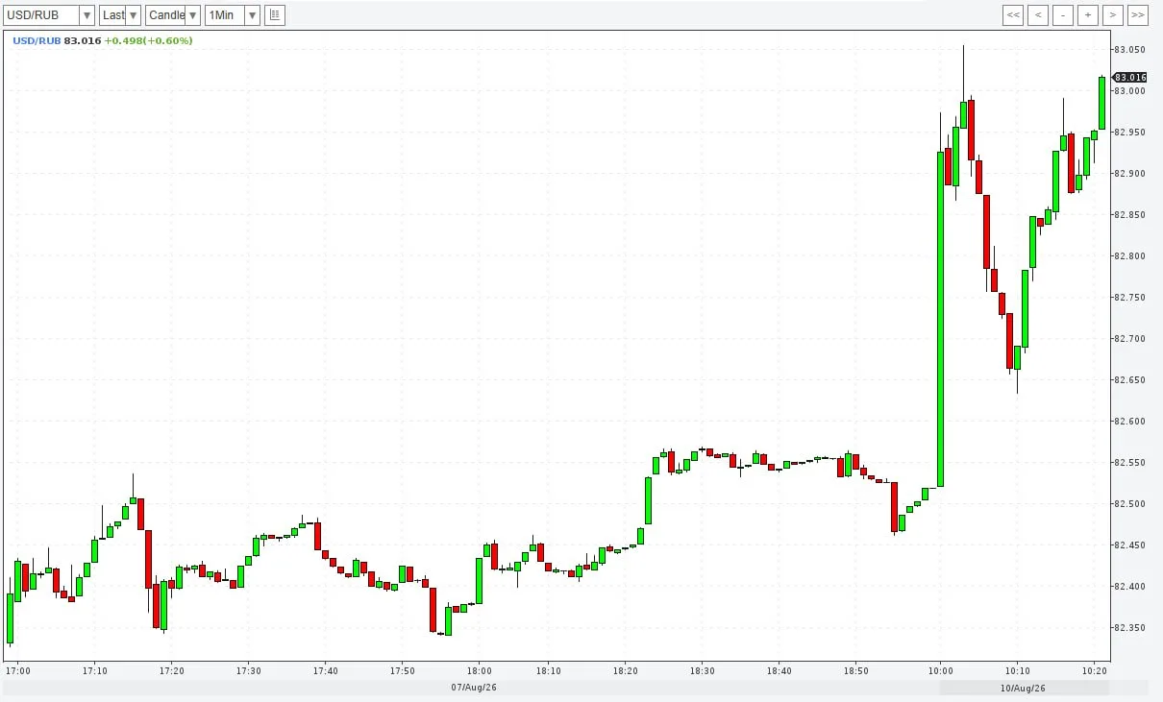This screenshot has width=1163, height=702.
Task: Click the 82.500 price axis label
Action: [x=1128, y=504]
